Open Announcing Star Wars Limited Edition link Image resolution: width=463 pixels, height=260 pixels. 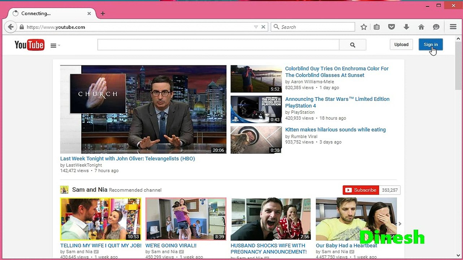click(337, 102)
